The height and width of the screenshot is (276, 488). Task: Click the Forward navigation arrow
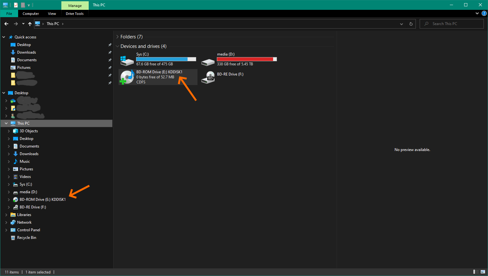16,24
